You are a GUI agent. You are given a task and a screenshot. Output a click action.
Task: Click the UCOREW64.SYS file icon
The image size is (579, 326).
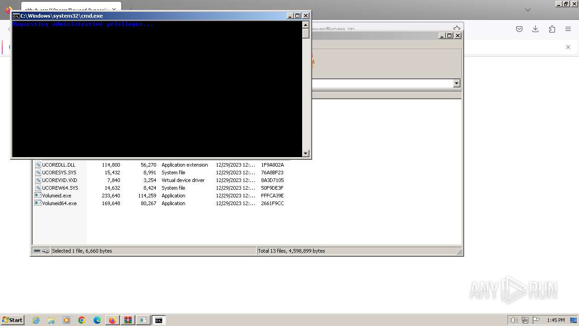tap(38, 188)
